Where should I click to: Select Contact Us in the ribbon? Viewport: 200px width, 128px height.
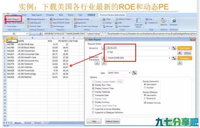[x=151, y=23]
